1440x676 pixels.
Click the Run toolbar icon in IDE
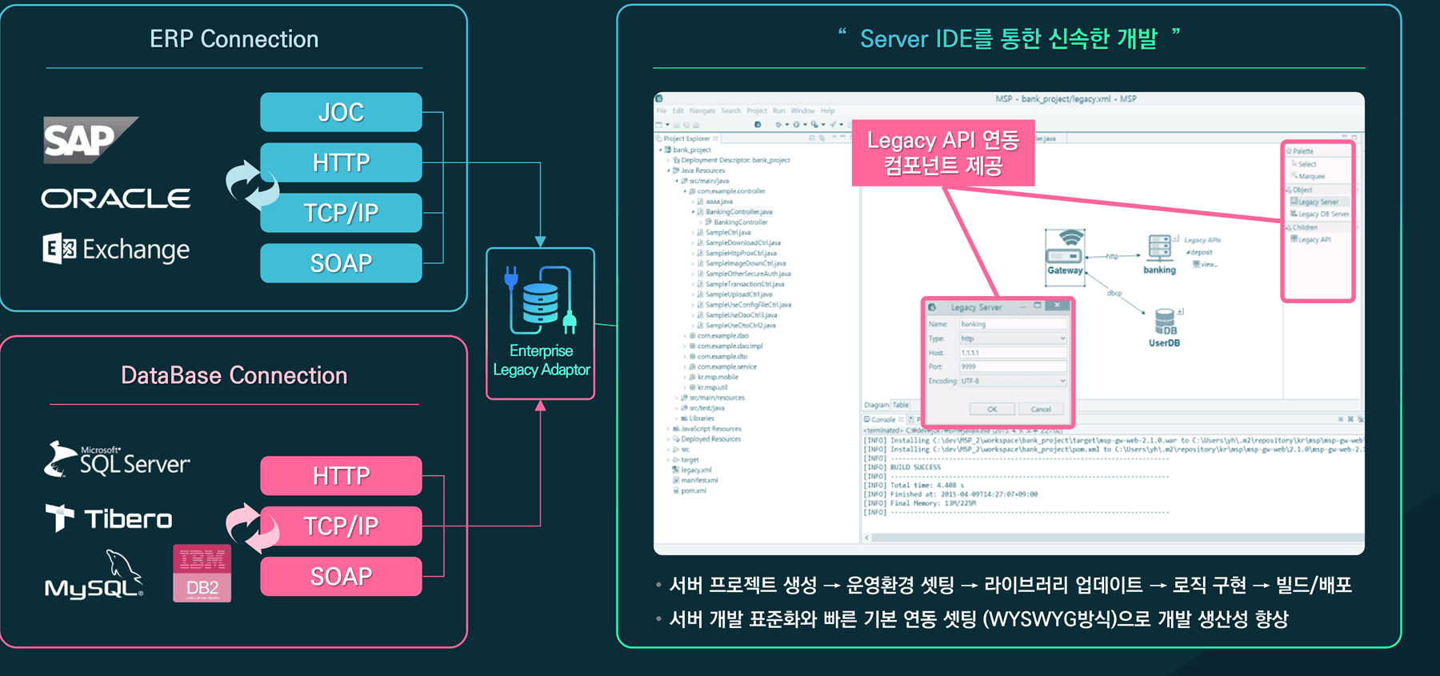point(796,124)
